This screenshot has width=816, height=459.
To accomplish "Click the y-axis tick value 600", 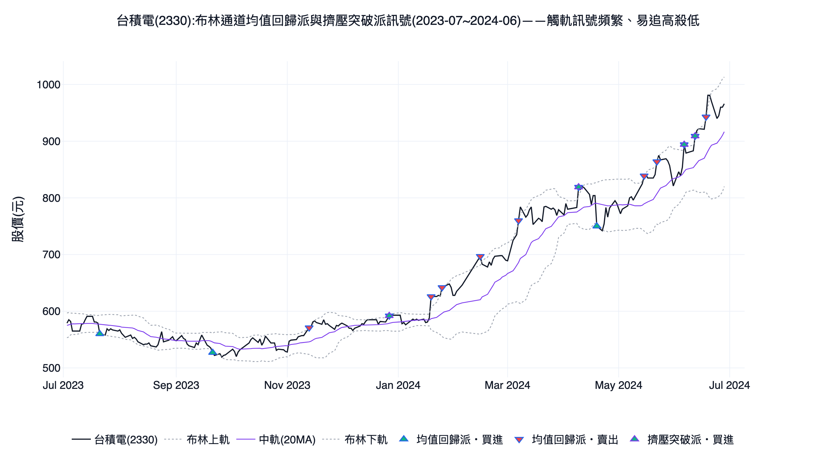I will click(51, 311).
